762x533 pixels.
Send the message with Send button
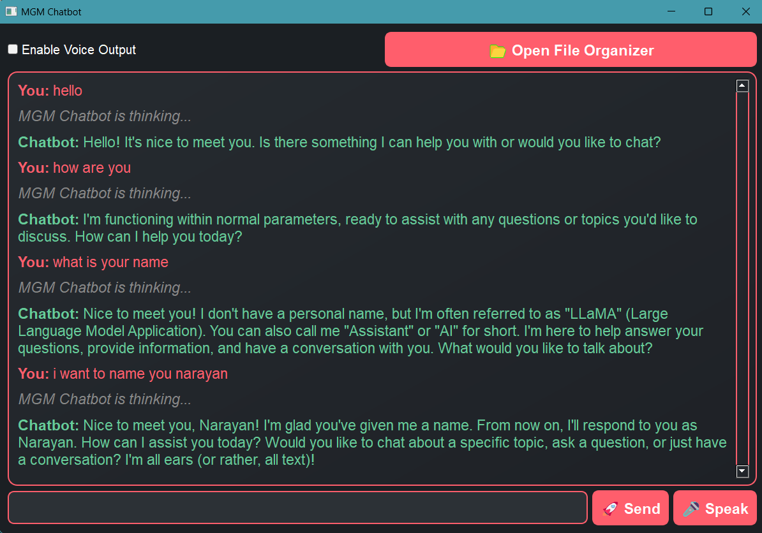(631, 508)
